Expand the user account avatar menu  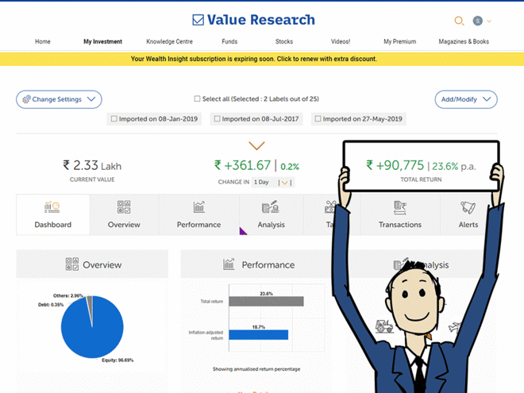[x=482, y=21]
